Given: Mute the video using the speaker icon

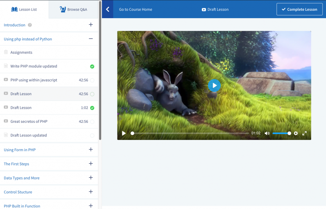Looking at the screenshot, I should pyautogui.click(x=267, y=133).
